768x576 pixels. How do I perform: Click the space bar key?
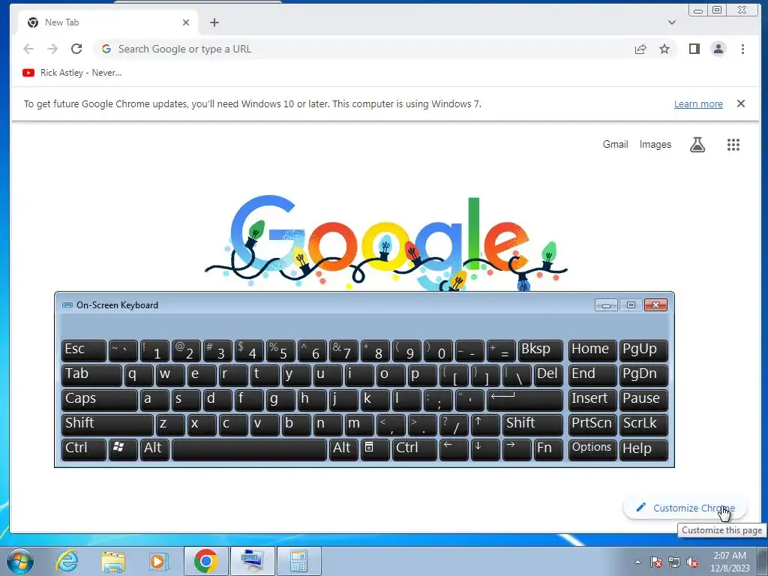(x=249, y=449)
